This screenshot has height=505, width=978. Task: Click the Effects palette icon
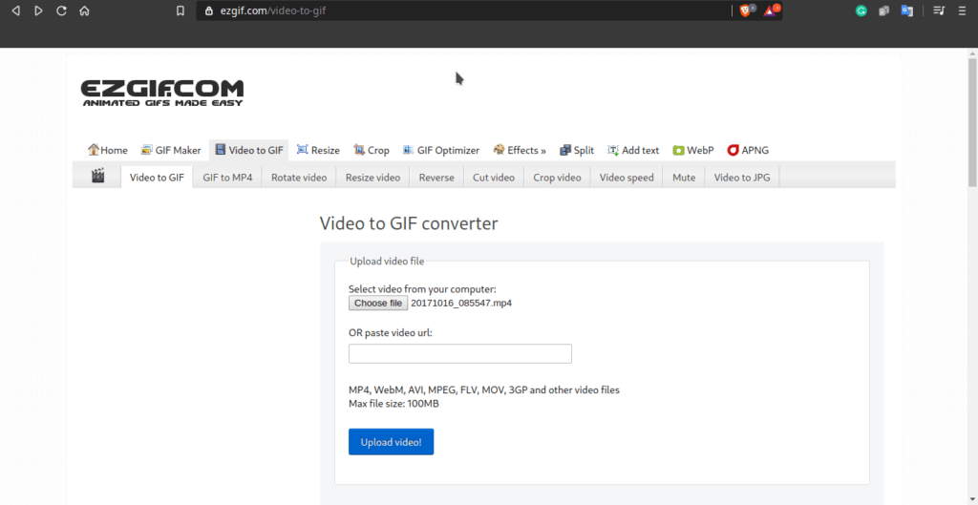(x=499, y=150)
